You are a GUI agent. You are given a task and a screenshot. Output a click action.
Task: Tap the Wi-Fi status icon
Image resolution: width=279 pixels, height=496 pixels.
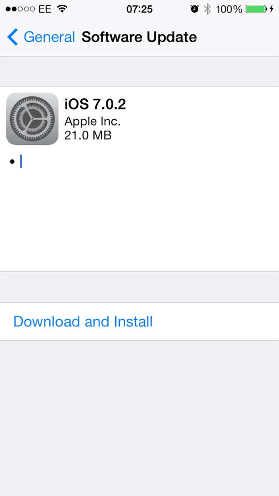(63, 9)
